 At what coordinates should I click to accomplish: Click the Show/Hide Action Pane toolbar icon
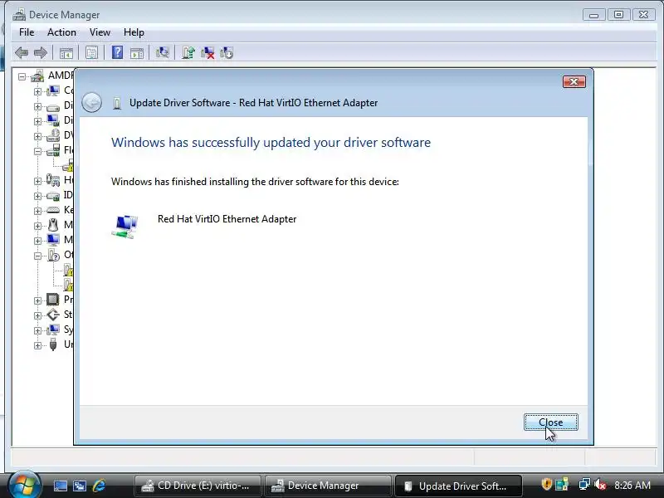click(x=137, y=53)
